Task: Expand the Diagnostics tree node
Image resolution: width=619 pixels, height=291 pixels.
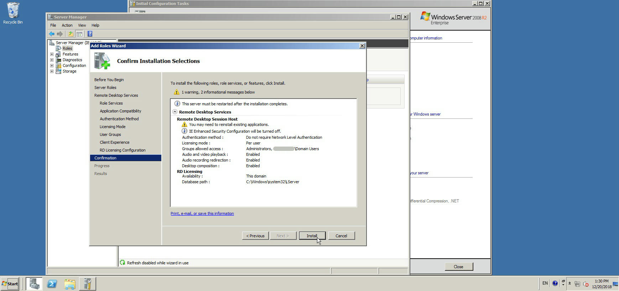Action: [x=52, y=60]
